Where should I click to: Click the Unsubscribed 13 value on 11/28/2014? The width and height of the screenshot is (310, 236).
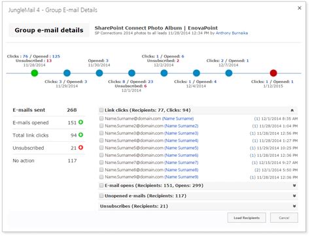click(49, 61)
